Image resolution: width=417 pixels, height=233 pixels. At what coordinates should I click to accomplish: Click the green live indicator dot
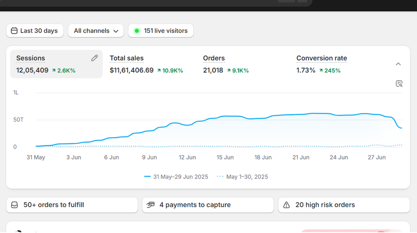coord(137,31)
